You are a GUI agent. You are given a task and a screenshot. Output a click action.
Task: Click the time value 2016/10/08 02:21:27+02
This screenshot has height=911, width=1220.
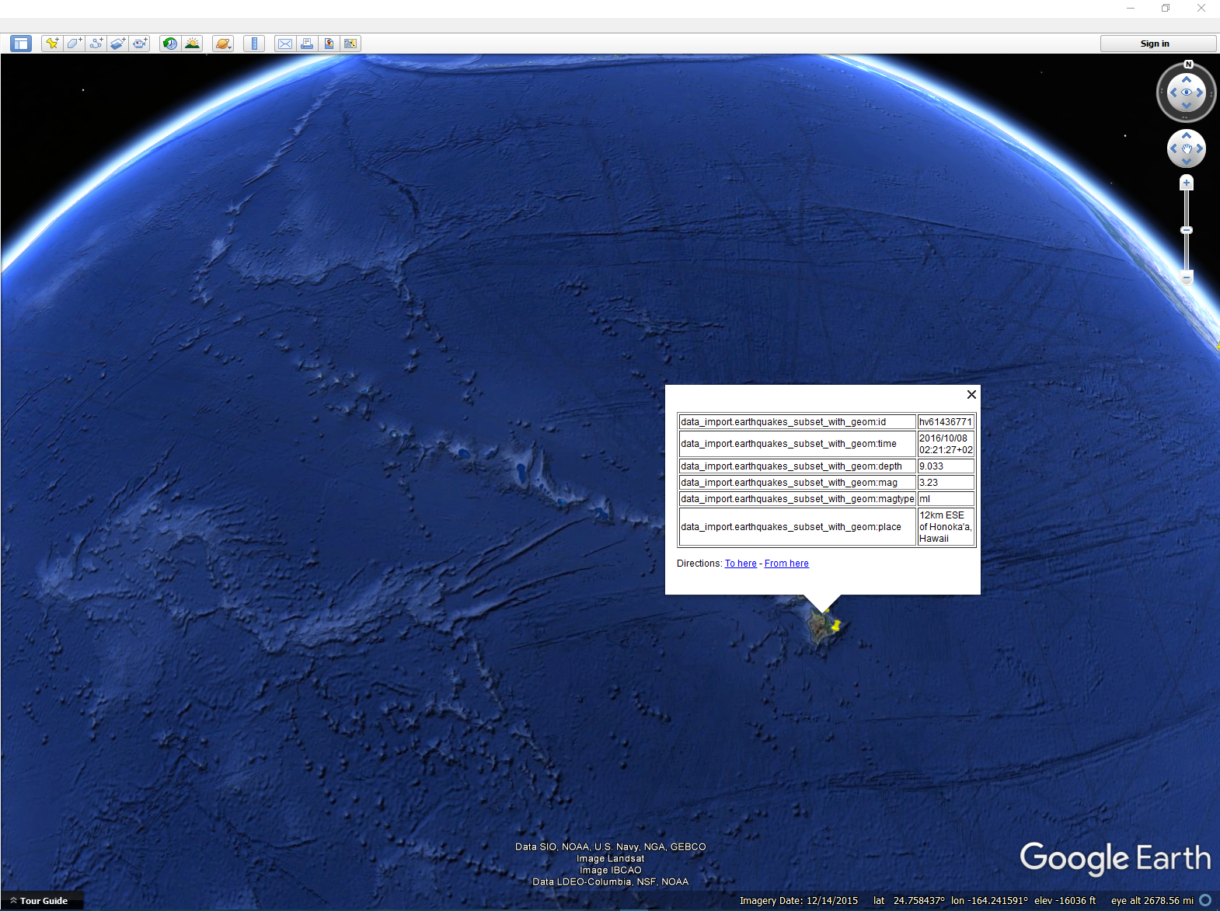(x=946, y=444)
